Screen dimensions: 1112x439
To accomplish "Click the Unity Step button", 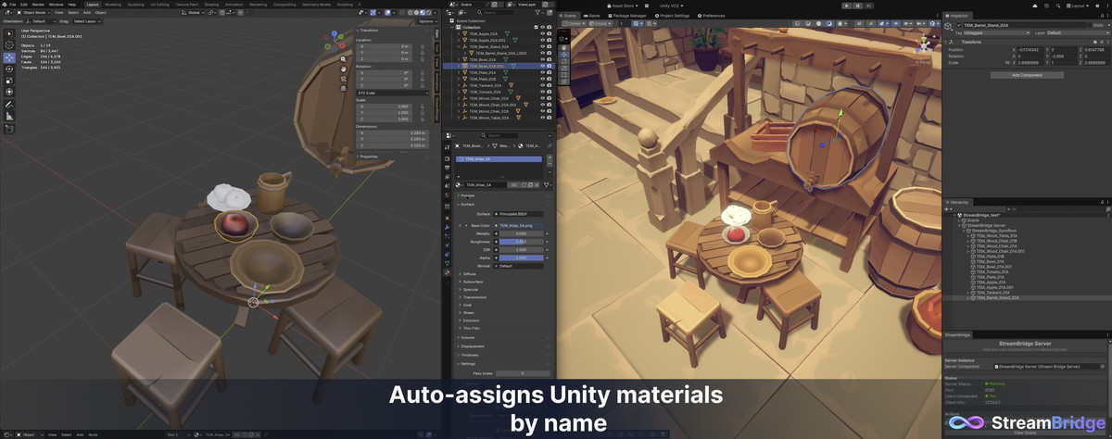I will click(871, 6).
